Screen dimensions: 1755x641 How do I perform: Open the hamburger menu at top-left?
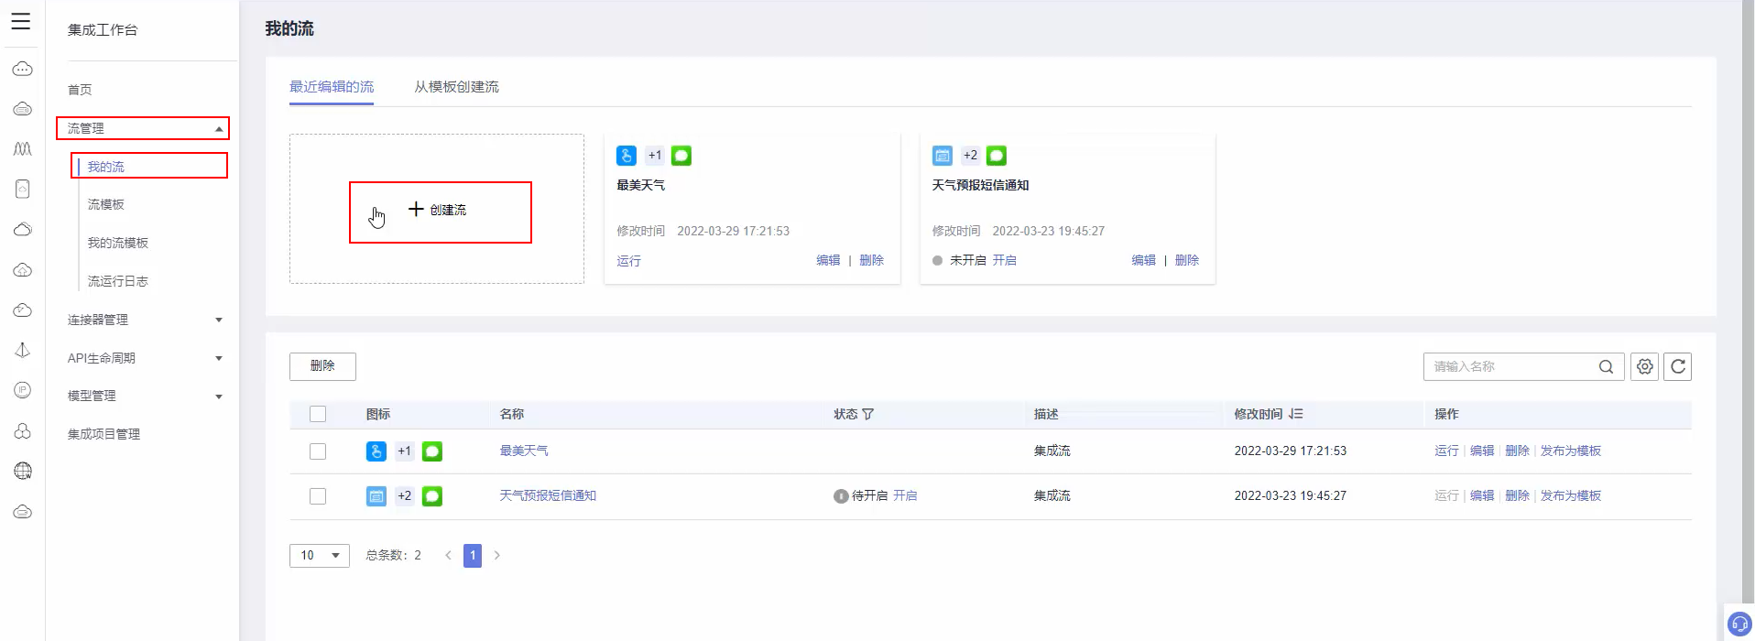point(21,21)
